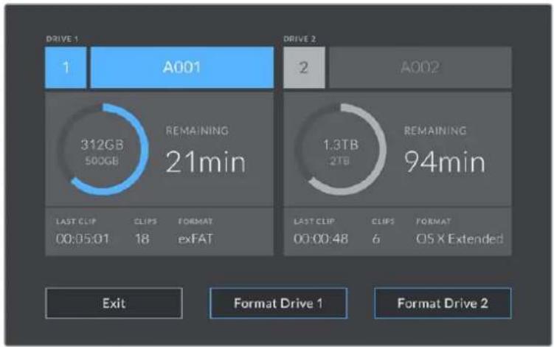The width and height of the screenshot is (554, 347).
Task: Select drive slot number 2
Action: click(x=304, y=67)
